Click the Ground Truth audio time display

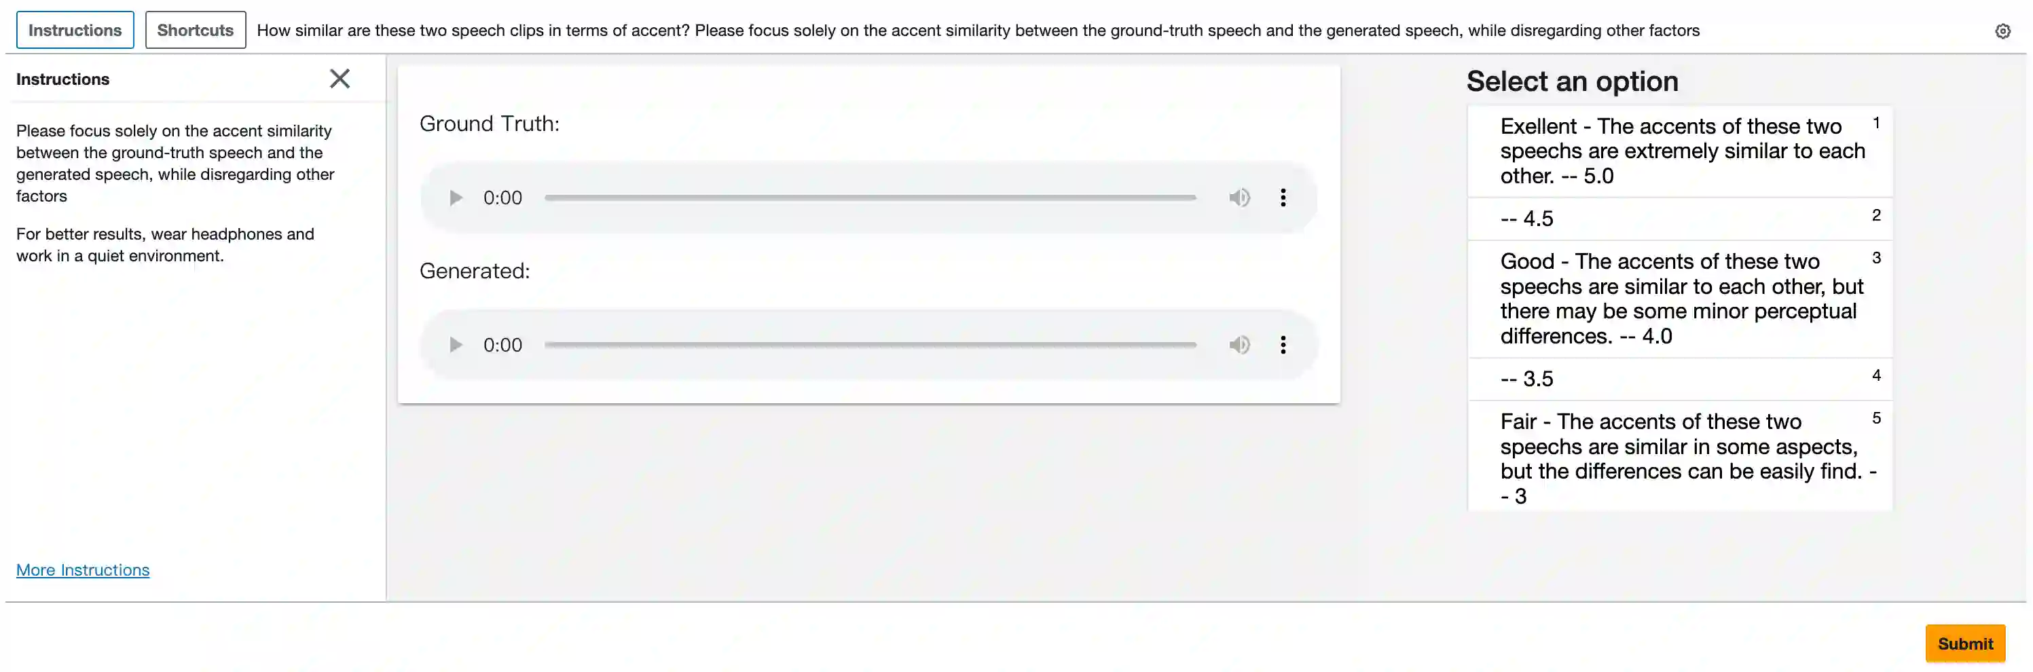click(x=502, y=198)
